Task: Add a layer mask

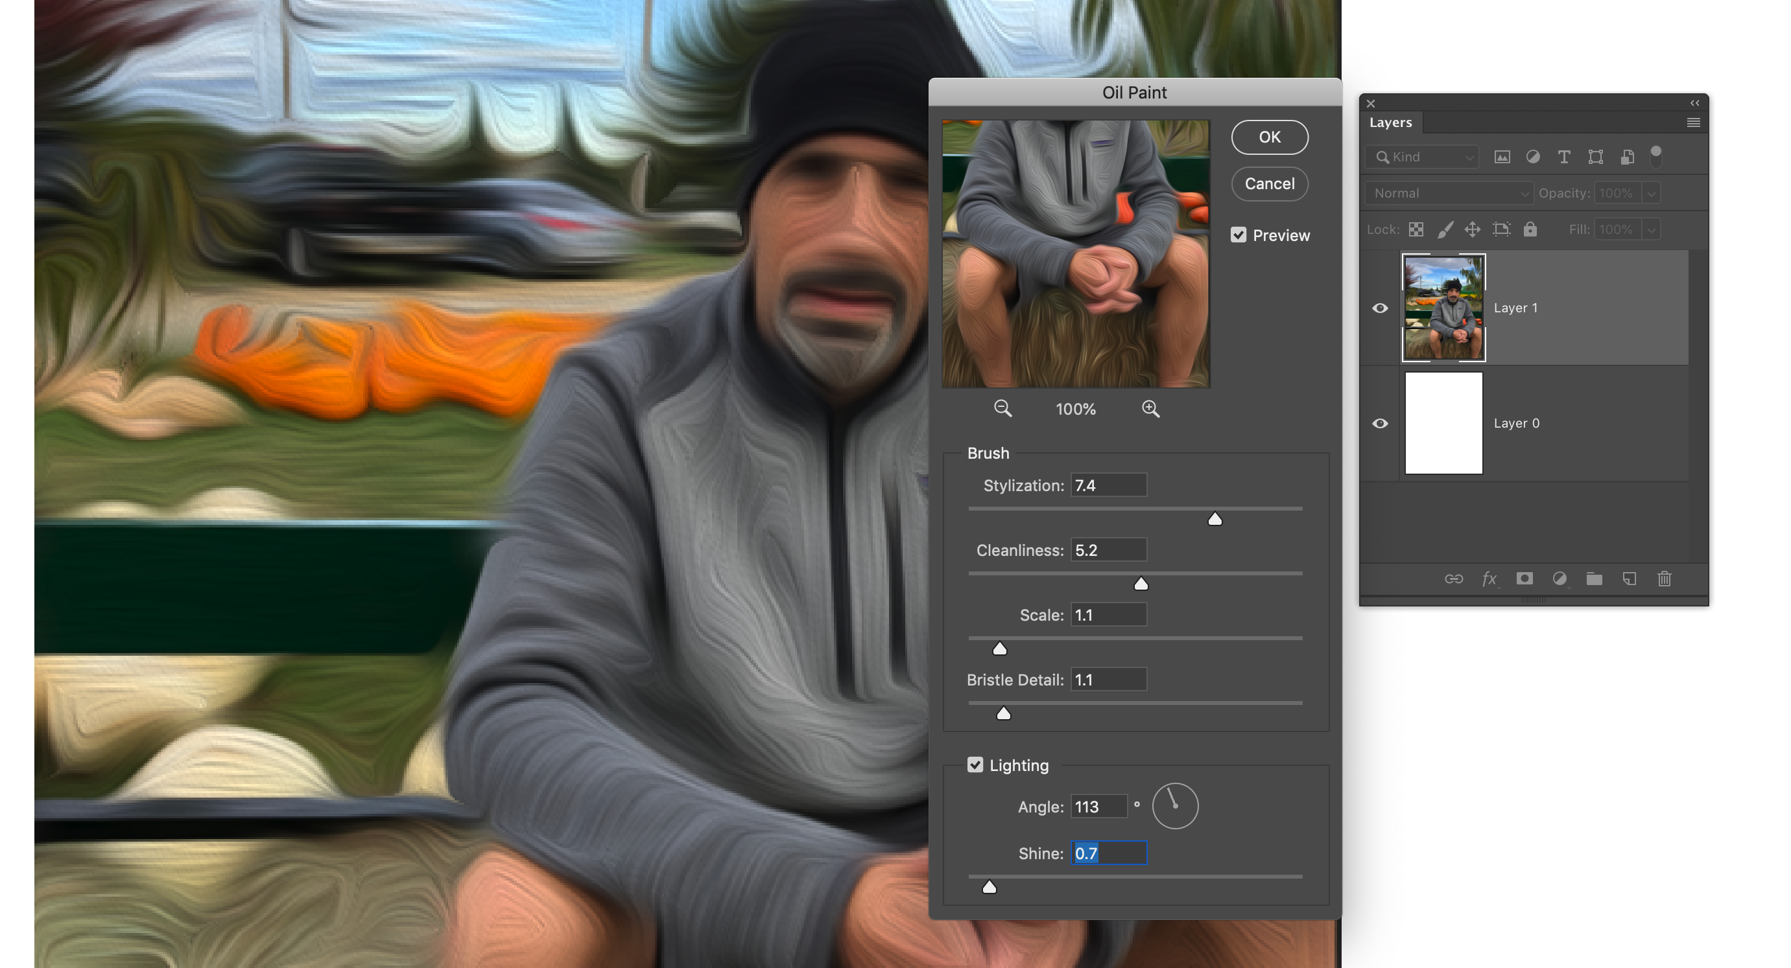Action: tap(1524, 579)
